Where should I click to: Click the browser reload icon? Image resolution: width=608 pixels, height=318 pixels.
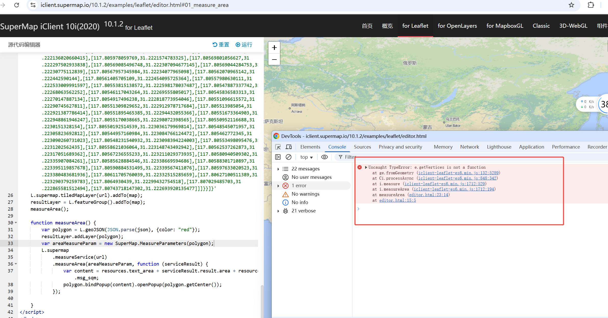17,5
